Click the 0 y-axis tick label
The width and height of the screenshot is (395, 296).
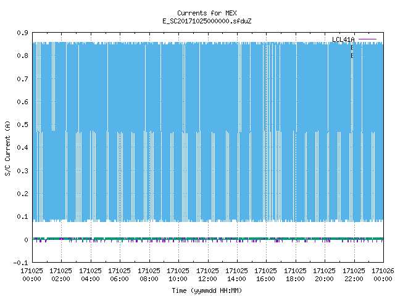click(x=26, y=240)
